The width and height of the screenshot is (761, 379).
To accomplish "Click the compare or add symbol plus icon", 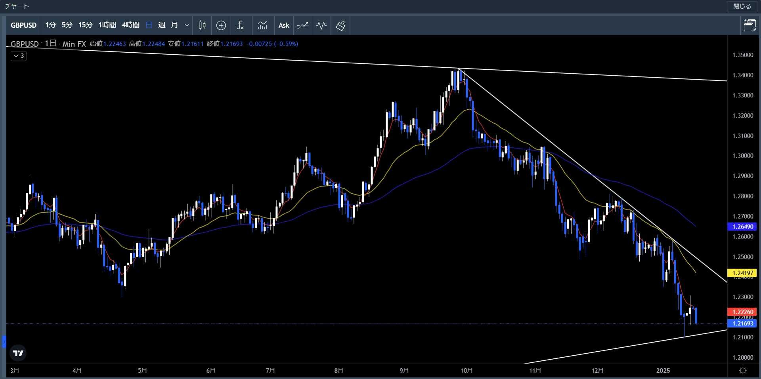I will (221, 25).
